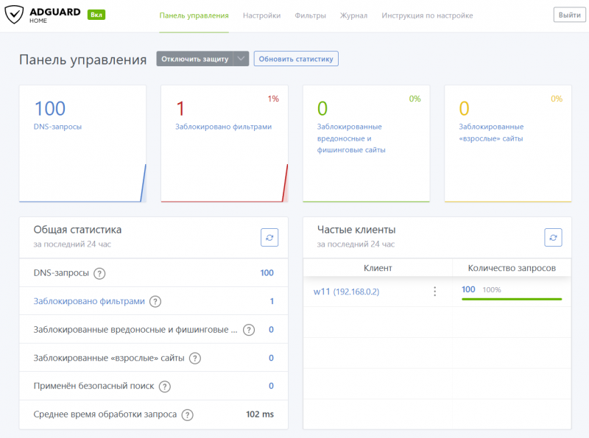Click help icon beside Заблокировано фильтрами row
The height and width of the screenshot is (438, 589).
tap(155, 301)
